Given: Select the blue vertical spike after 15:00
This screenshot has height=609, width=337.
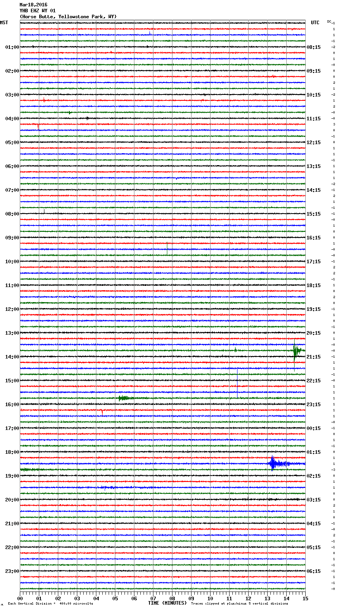Looking at the screenshot, I should tap(237, 383).
